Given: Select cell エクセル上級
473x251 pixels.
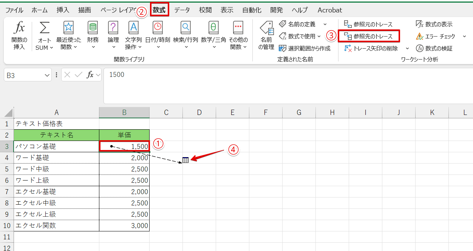Looking at the screenshot, I should pyautogui.click(x=57, y=214).
